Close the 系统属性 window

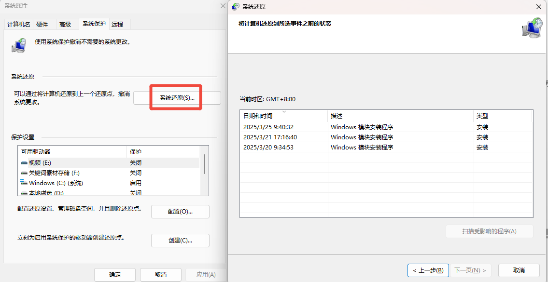click(223, 6)
